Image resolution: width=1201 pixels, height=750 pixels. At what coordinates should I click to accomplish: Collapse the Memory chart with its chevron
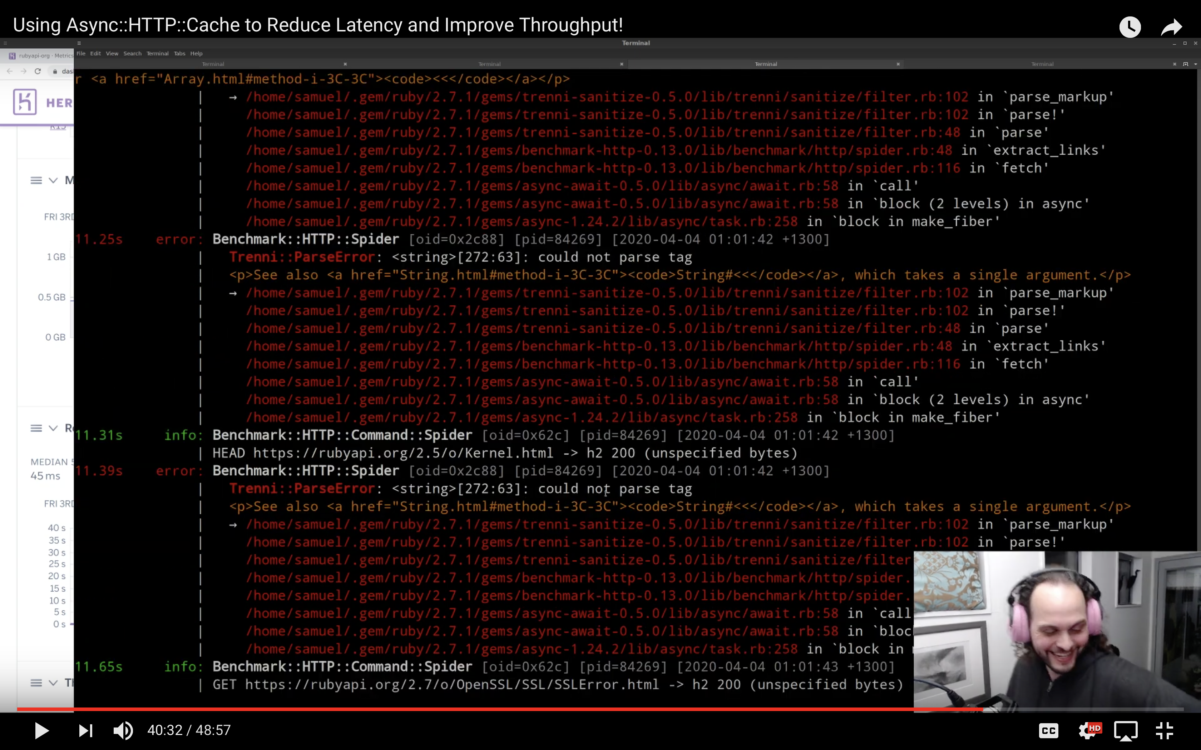[53, 181]
